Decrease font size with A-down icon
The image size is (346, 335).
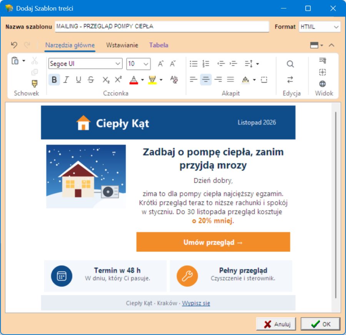click(x=173, y=64)
